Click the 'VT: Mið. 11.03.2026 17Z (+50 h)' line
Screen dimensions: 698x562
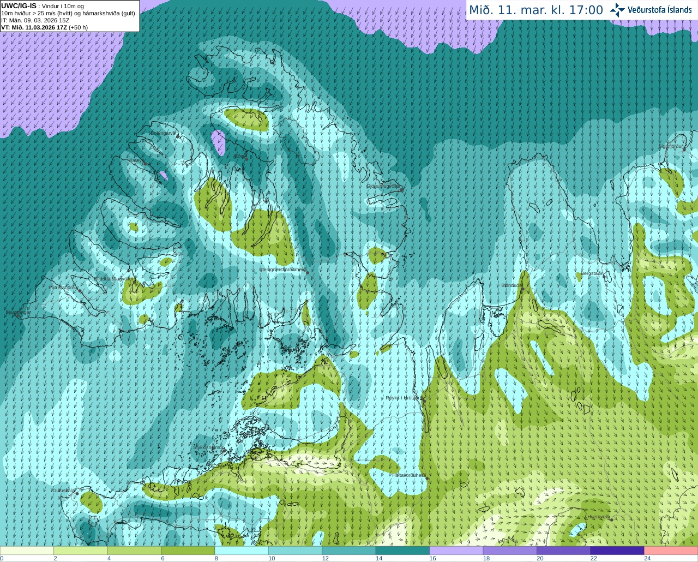(45, 27)
